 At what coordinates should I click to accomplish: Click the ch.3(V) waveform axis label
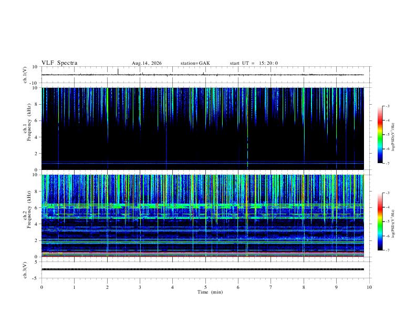pyautogui.click(x=25, y=270)
